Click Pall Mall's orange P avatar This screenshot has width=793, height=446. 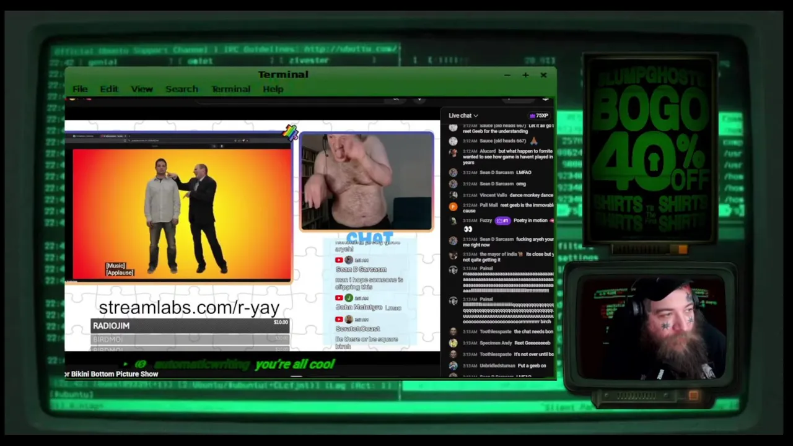click(453, 206)
